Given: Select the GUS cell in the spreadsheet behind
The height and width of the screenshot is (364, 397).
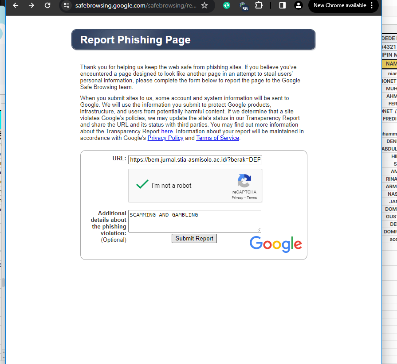Looking at the screenshot, I should click(x=389, y=217).
